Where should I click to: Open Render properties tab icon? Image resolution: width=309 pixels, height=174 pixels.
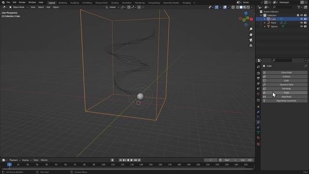click(x=258, y=73)
